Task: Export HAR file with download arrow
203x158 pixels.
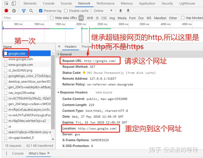Action: coord(128,10)
